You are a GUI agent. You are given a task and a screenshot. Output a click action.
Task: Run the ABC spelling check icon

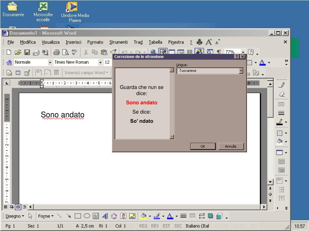(x=75, y=52)
